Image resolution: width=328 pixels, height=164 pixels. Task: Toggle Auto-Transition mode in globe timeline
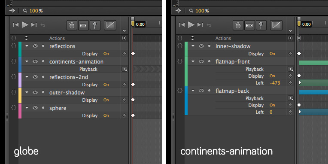coord(83,25)
